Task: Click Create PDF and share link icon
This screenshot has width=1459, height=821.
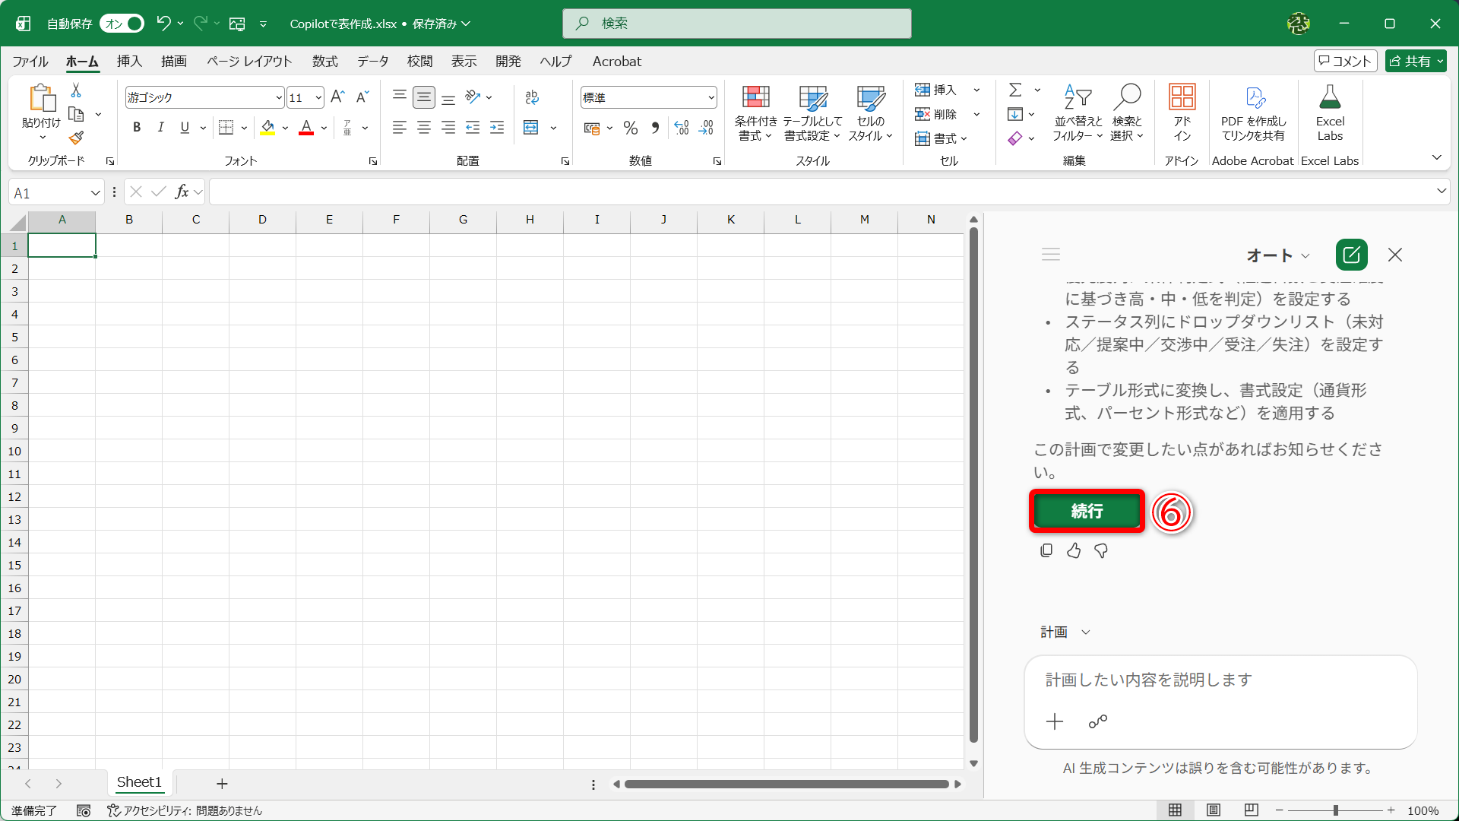Action: pos(1255,97)
